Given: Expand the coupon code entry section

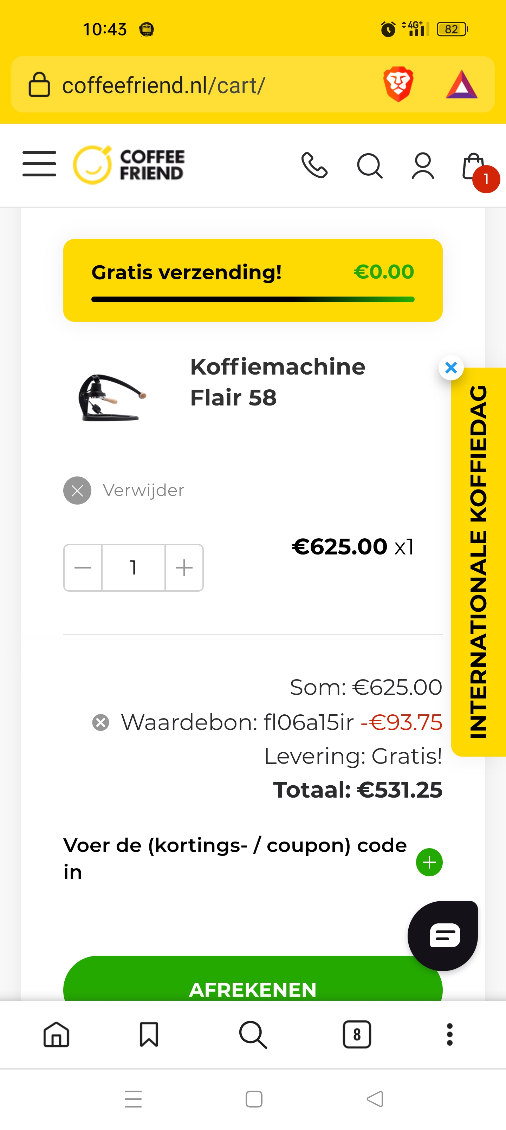Looking at the screenshot, I should click(x=429, y=862).
